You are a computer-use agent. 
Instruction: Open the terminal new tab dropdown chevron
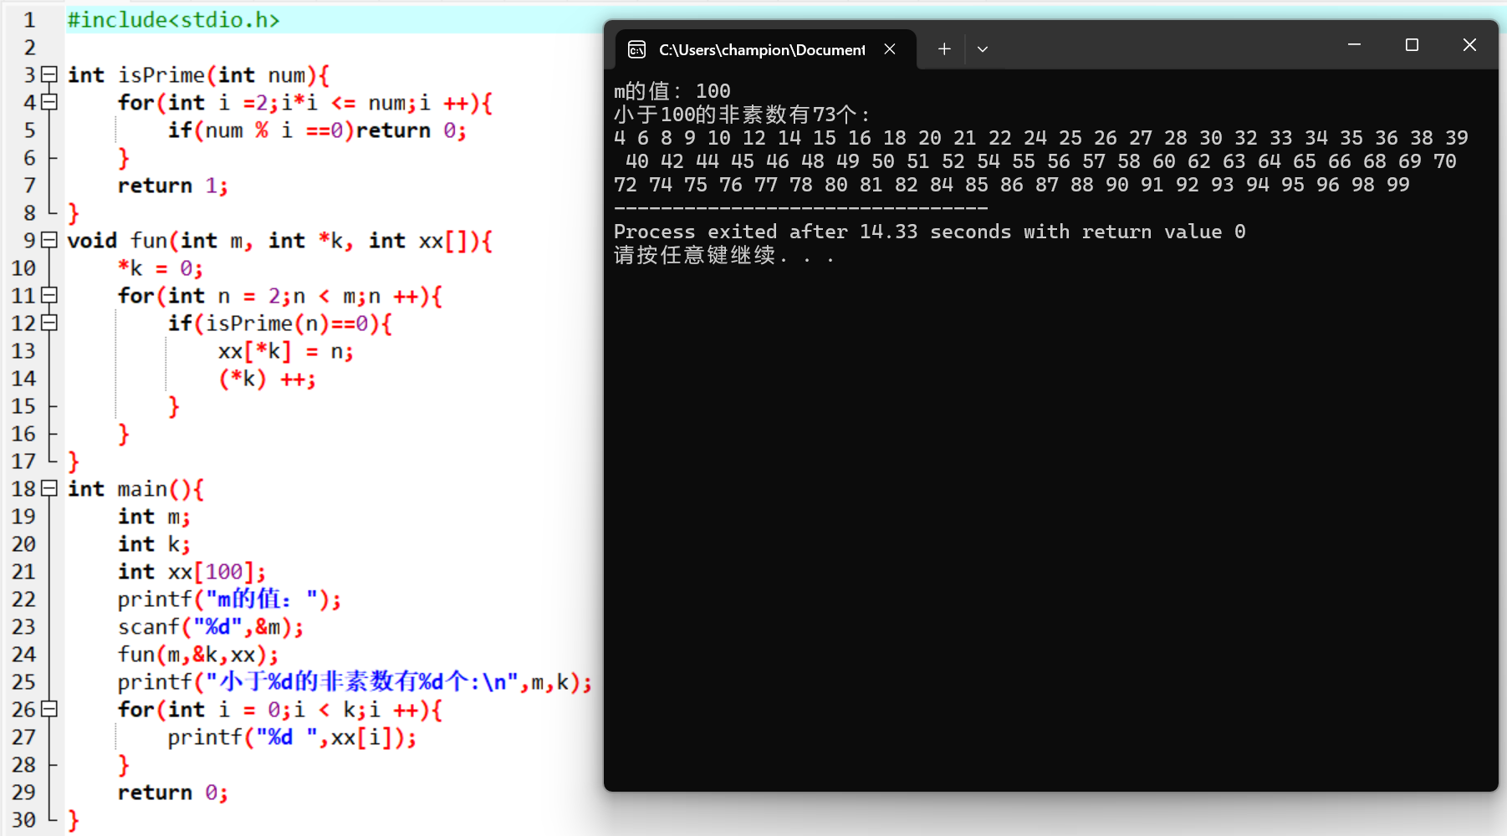point(983,49)
